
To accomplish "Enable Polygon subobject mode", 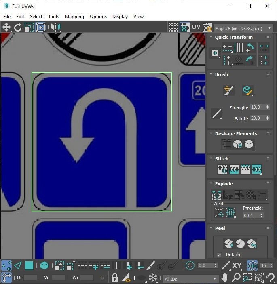I will (x=29, y=265).
